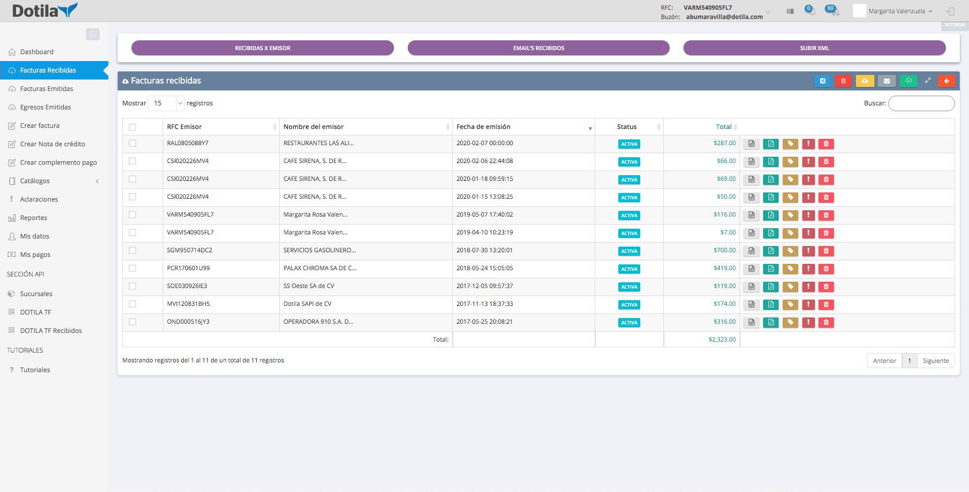Click the orange back arrow icon

pos(947,81)
